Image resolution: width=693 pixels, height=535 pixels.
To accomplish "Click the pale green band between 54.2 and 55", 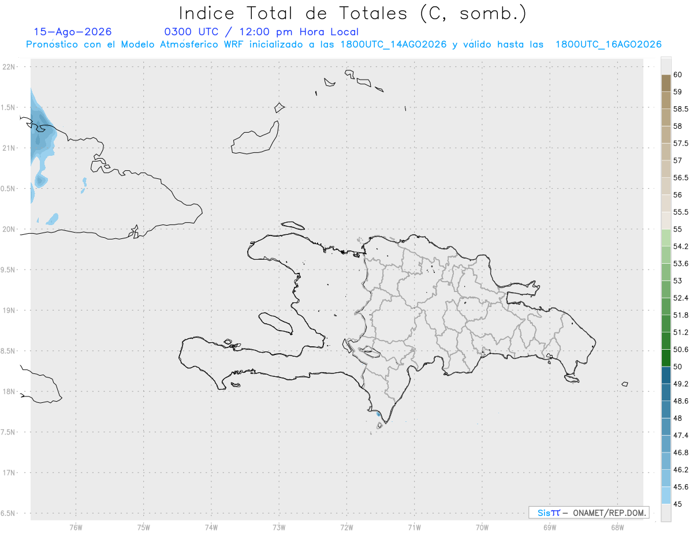I will 666,238.
